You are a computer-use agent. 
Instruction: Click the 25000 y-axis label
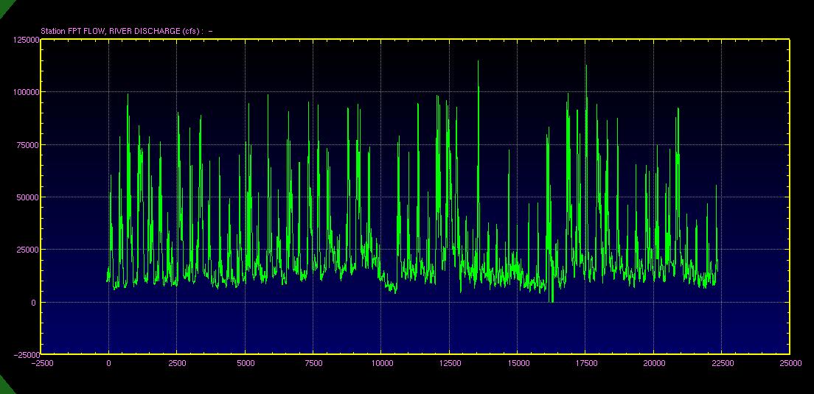click(29, 250)
